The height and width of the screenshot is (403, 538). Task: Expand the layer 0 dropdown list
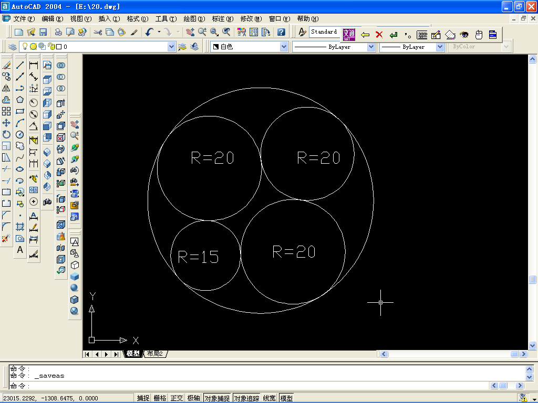coord(172,47)
